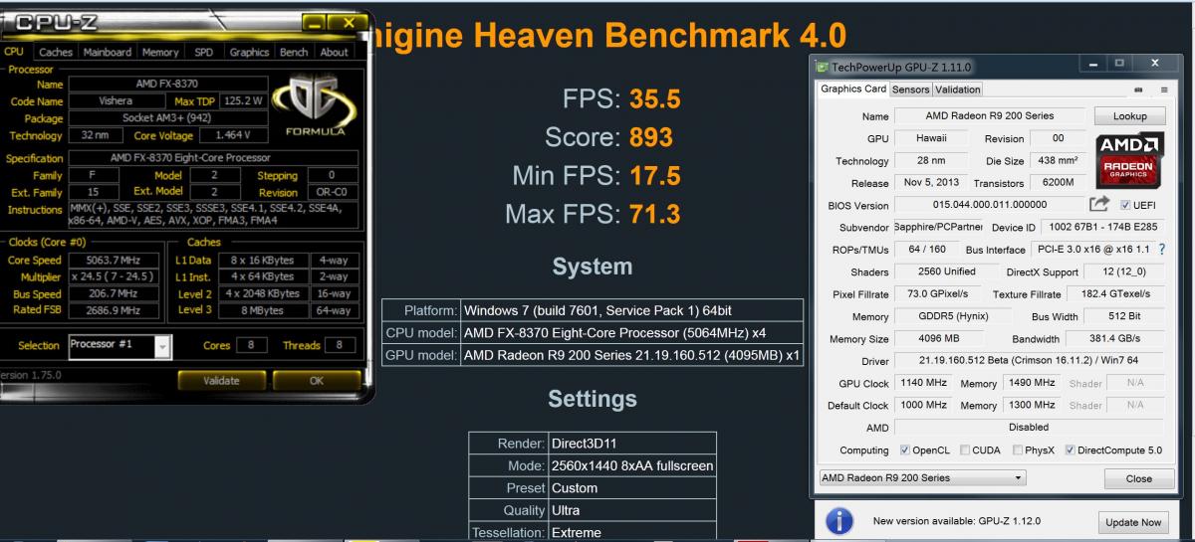Minimize the CPU-Z window
This screenshot has width=1195, height=542.
tap(314, 22)
